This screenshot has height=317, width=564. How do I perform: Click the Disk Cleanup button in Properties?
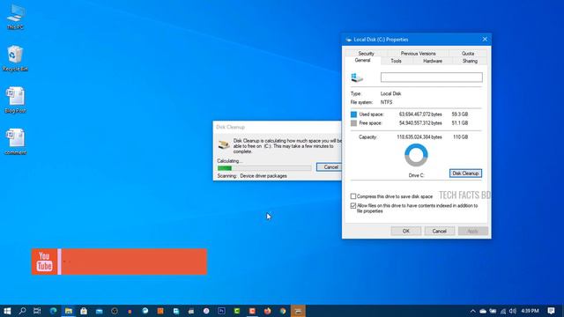click(x=465, y=173)
